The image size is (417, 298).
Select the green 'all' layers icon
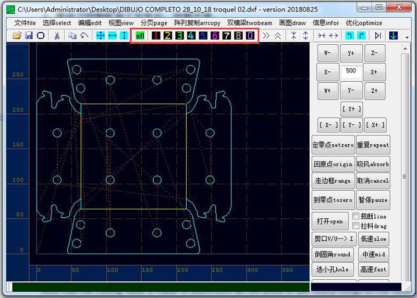(140, 35)
